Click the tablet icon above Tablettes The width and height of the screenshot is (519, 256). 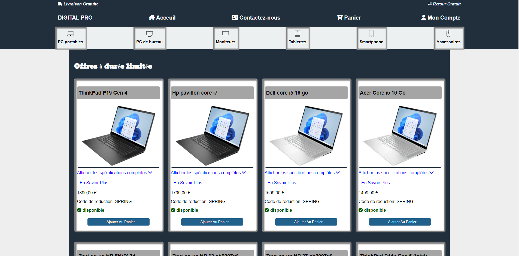[298, 34]
